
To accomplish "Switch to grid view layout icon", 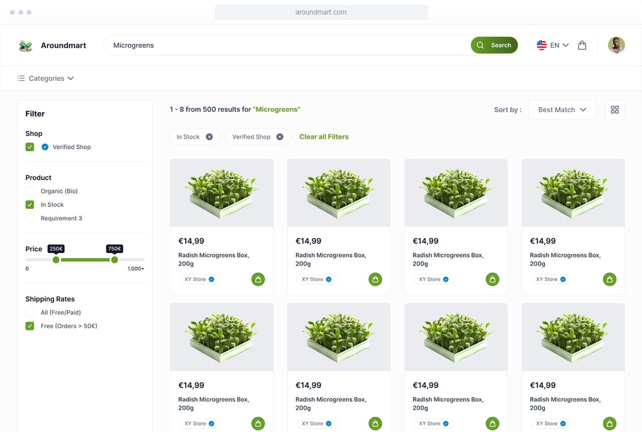I will 614,110.
